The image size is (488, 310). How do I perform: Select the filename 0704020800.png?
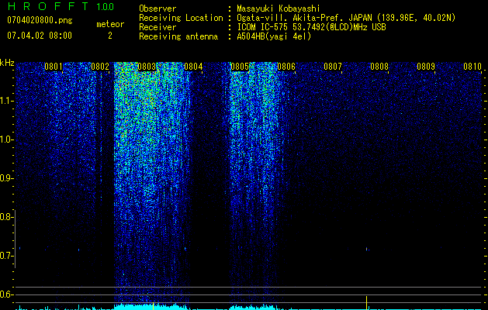point(40,20)
